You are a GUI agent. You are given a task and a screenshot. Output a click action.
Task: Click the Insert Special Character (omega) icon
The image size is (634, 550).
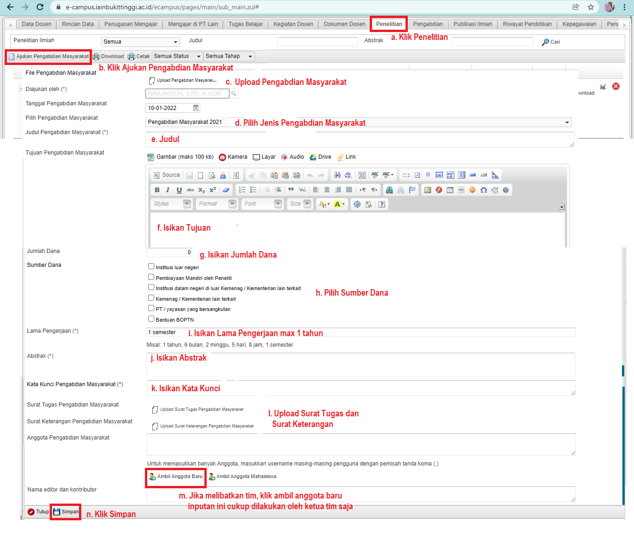pyautogui.click(x=484, y=190)
